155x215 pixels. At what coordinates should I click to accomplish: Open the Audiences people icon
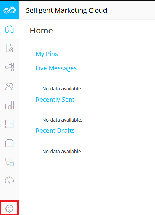[x=10, y=86]
